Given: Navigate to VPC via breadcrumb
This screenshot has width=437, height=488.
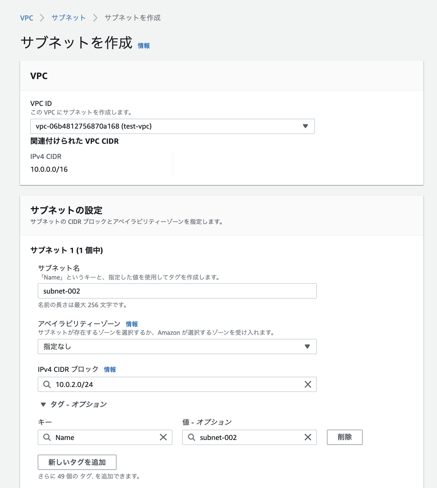Looking at the screenshot, I should 26,17.
